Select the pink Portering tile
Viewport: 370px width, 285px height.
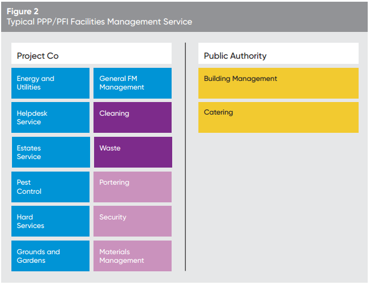pos(132,187)
